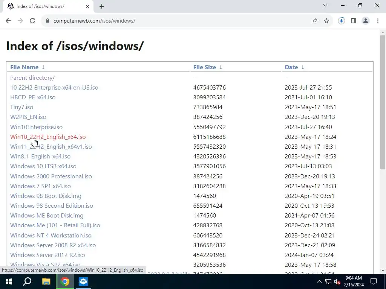Download Win10Enterprise.iso
The height and width of the screenshot is (289, 386).
click(37, 127)
